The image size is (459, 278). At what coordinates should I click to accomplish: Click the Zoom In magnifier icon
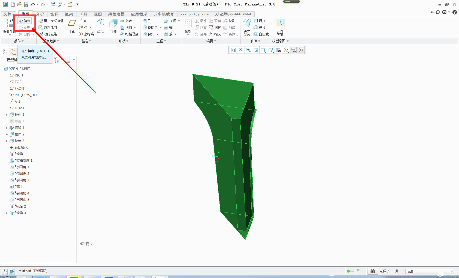tap(241, 50)
